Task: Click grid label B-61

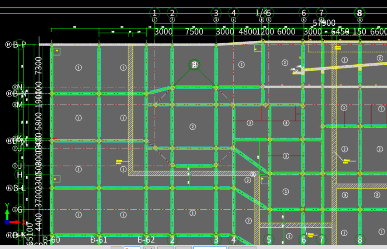Action: point(99,240)
